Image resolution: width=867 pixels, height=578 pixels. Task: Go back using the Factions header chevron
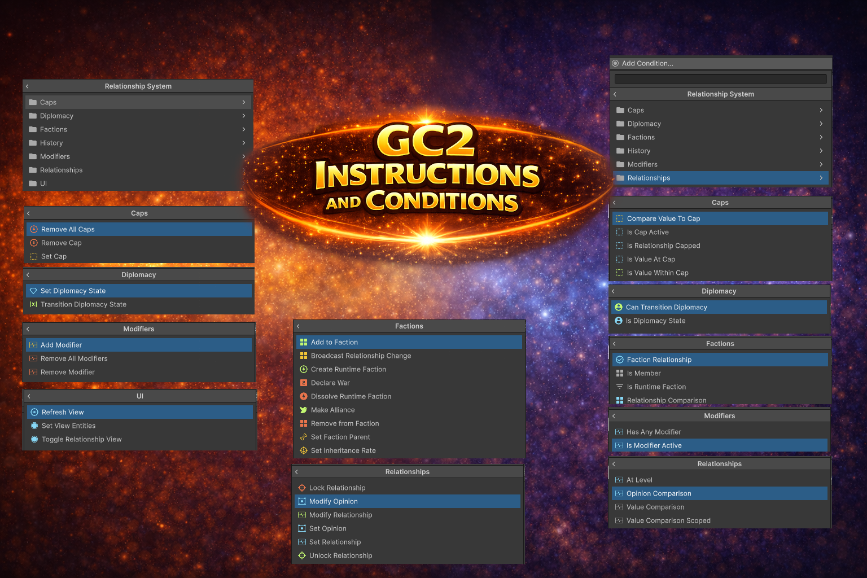point(299,326)
